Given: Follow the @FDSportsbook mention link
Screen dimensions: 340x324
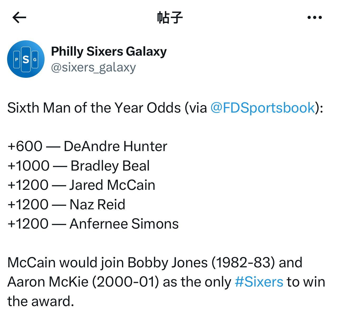Looking at the screenshot, I should click(x=263, y=108).
